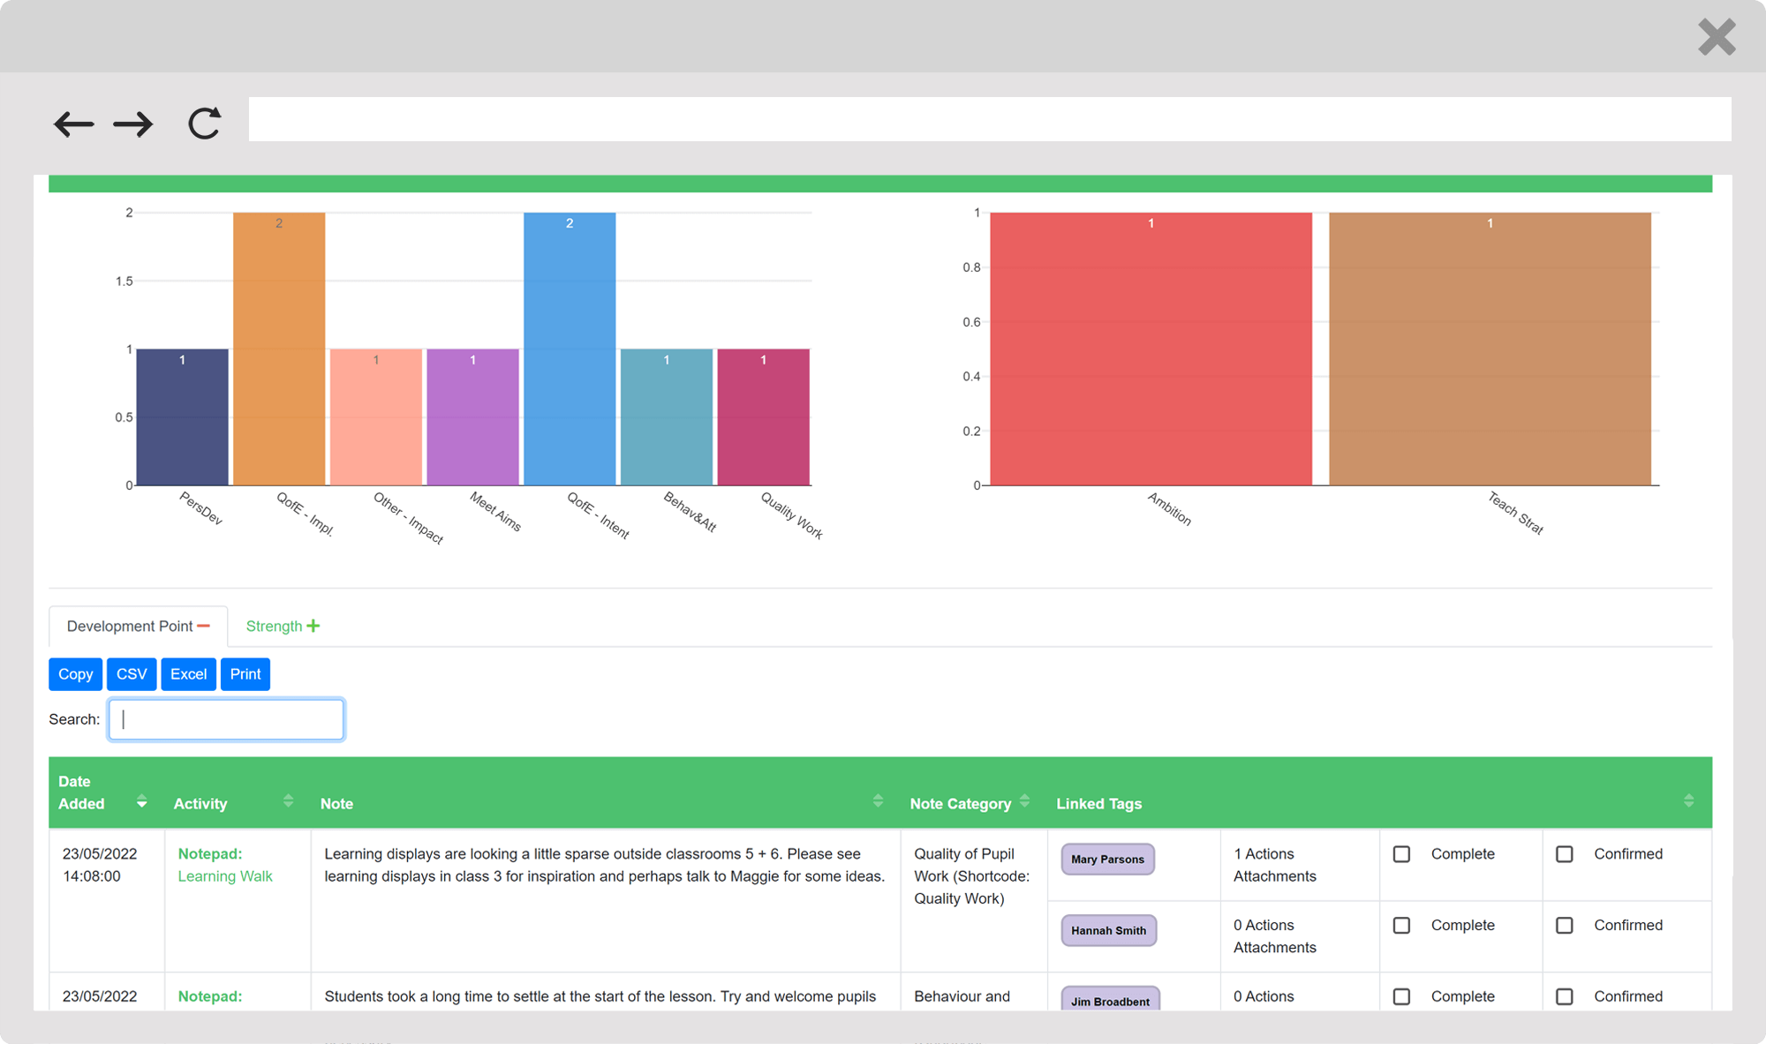Focus the Search input field
The width and height of the screenshot is (1766, 1044).
(226, 719)
